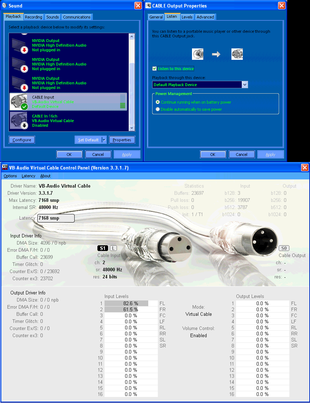
Task: Select Disable automatically to save power
Action: click(x=157, y=109)
